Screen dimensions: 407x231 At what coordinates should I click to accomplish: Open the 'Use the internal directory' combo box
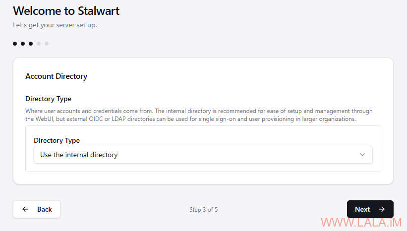point(203,155)
